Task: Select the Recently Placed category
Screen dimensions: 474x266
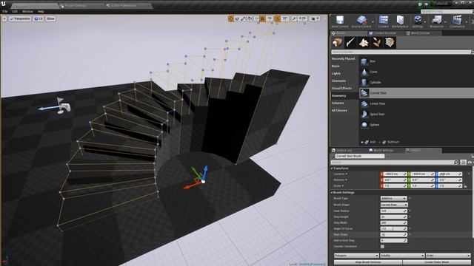Action: (344, 59)
